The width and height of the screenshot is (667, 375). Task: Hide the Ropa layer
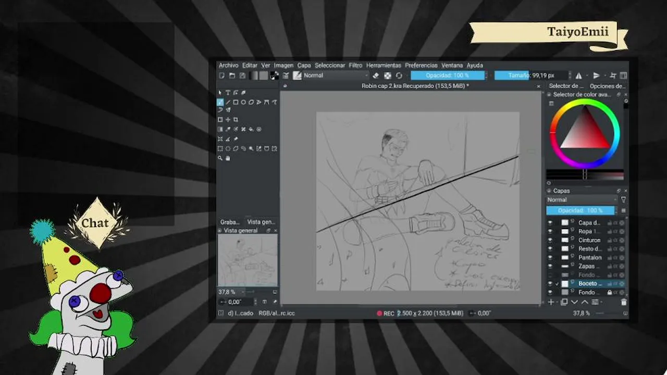(x=550, y=231)
